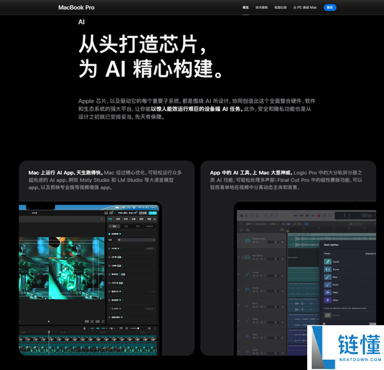The width and height of the screenshot is (384, 370).
Task: Select the Bass stem icon in Stem Splitter
Action: click(x=328, y=277)
